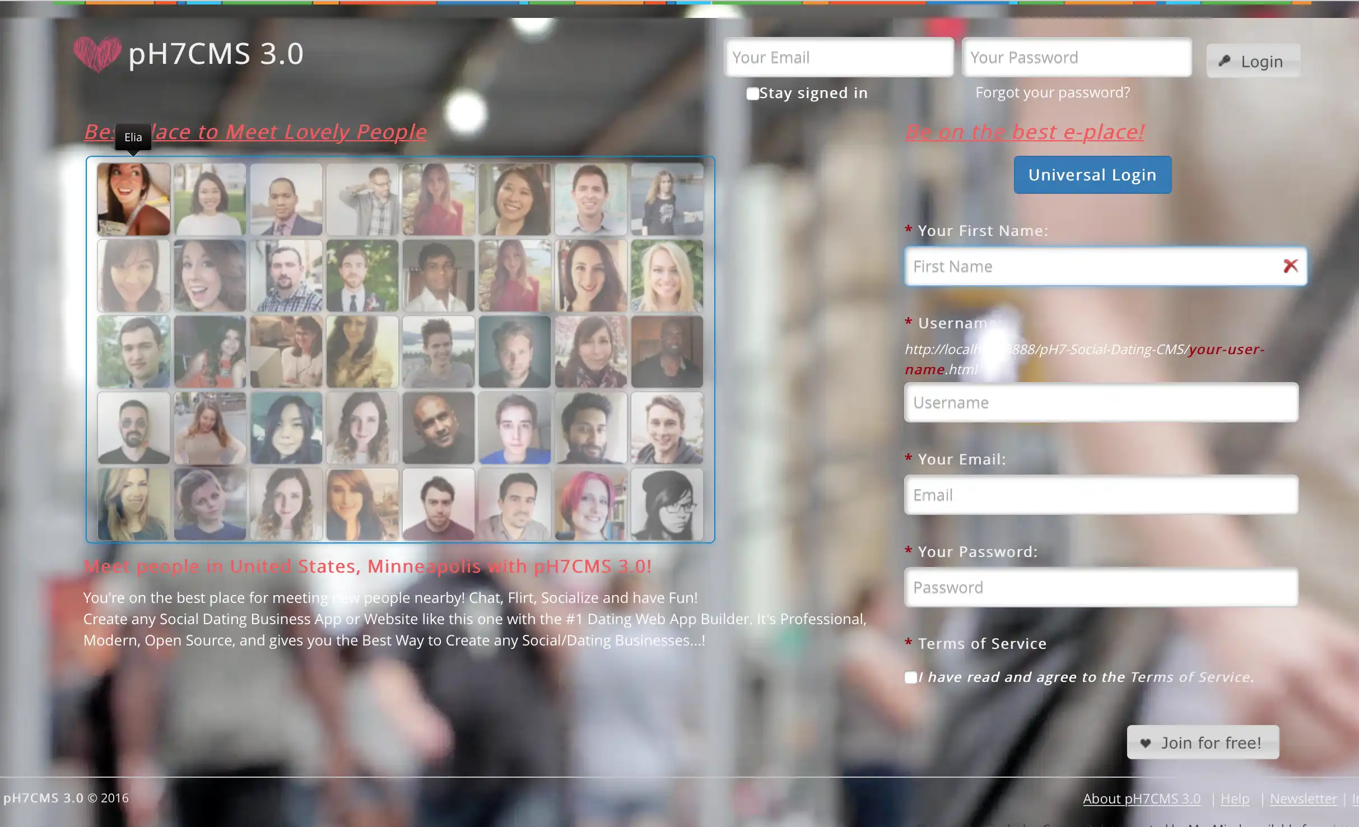Click the heart logo icon in header
The image size is (1359, 827).
click(x=98, y=53)
